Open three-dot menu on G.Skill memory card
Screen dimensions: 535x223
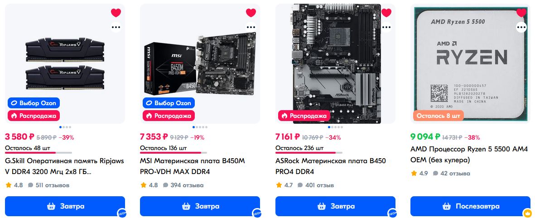tap(116, 27)
